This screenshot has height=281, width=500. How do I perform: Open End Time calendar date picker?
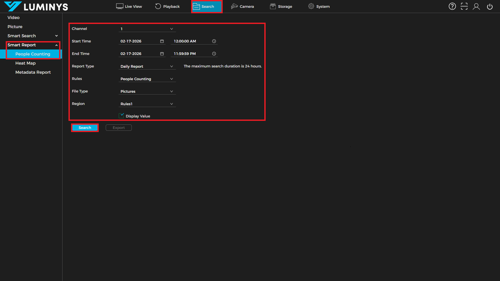(x=162, y=54)
